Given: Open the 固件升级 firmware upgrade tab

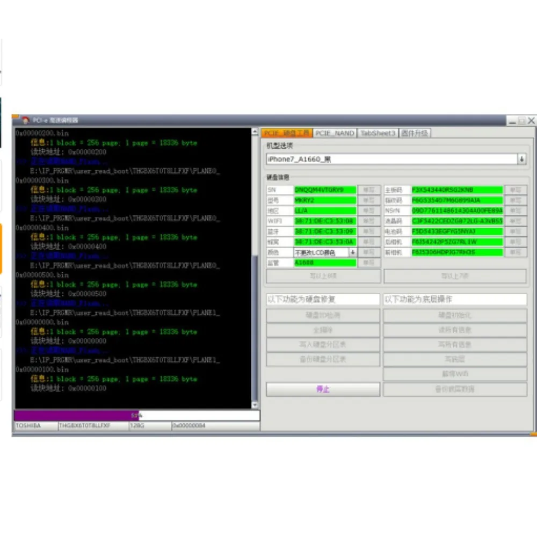Looking at the screenshot, I should pos(415,133).
